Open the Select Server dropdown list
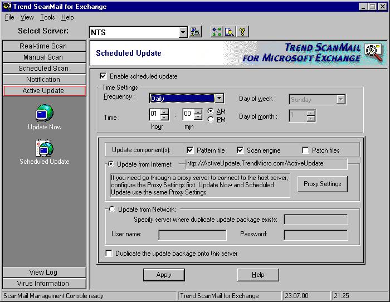The height and width of the screenshot is (302, 390). click(183, 32)
